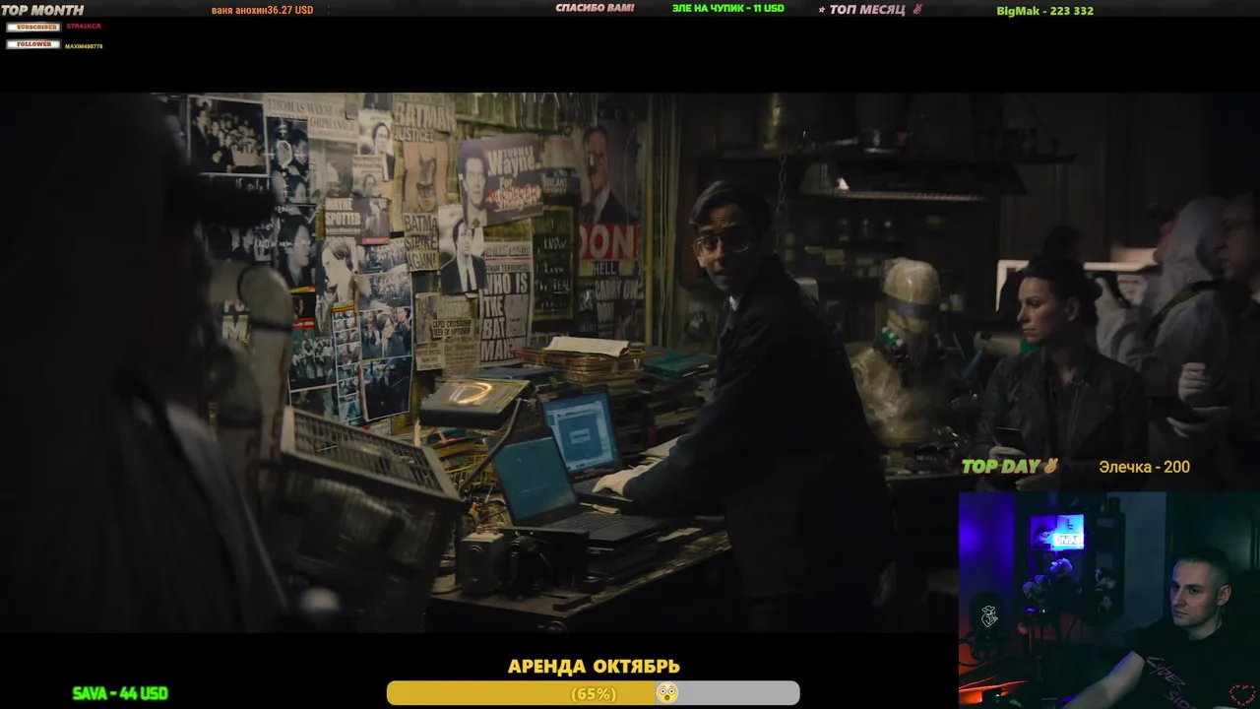Click the red heart icon on the webcam
The image size is (1260, 709).
[x=1242, y=695]
